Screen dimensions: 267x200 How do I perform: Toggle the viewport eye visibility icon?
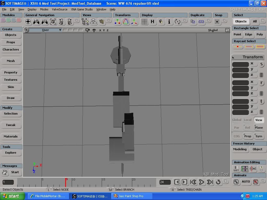tap(94, 30)
